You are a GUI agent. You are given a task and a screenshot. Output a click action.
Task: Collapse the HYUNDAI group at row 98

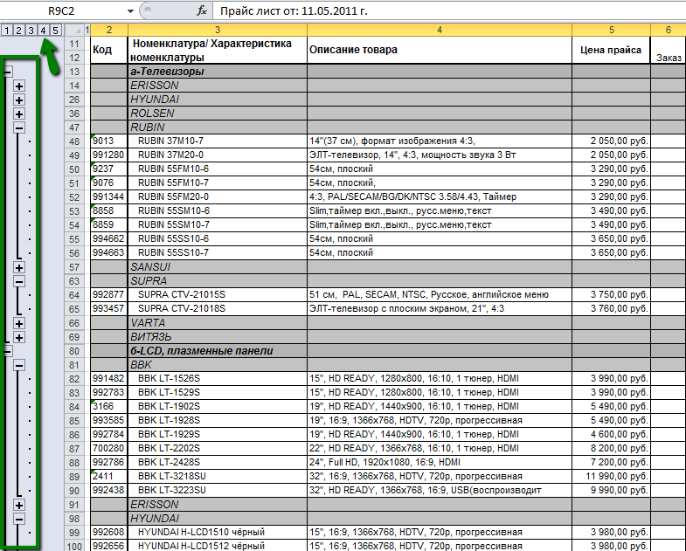pyautogui.click(x=19, y=520)
